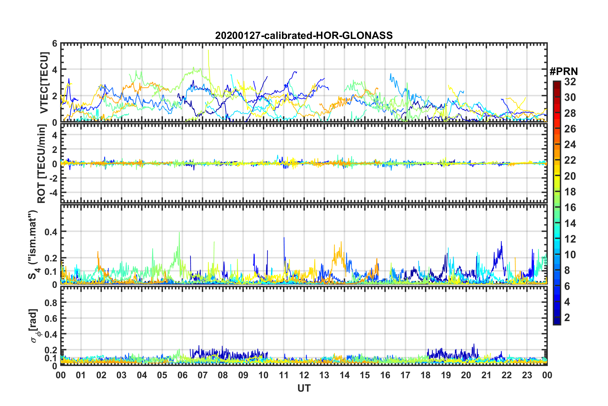Click colorbar tick label 20

point(570,176)
